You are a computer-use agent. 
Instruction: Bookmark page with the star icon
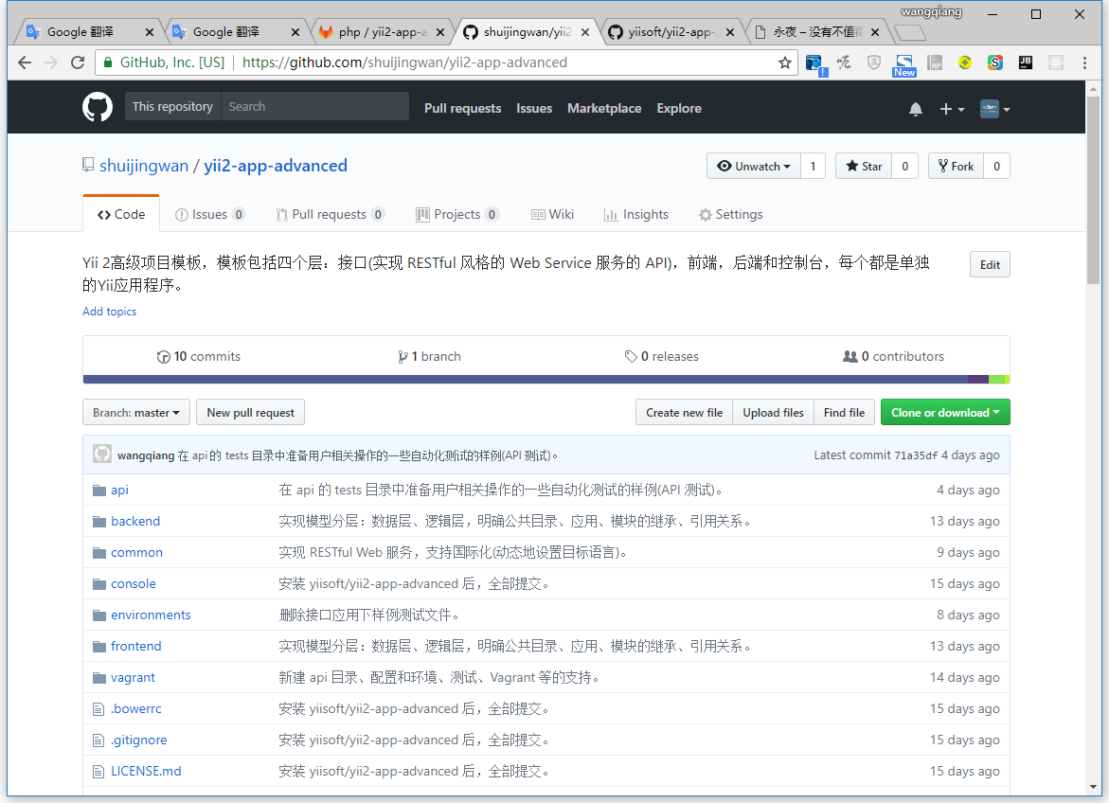tap(784, 62)
